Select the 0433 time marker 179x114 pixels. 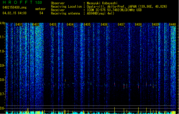(x=53, y=25)
